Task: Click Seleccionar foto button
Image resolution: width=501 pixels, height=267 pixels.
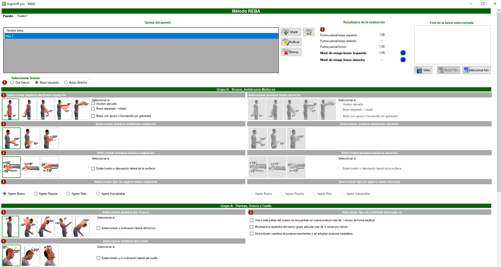Action: pyautogui.click(x=477, y=70)
